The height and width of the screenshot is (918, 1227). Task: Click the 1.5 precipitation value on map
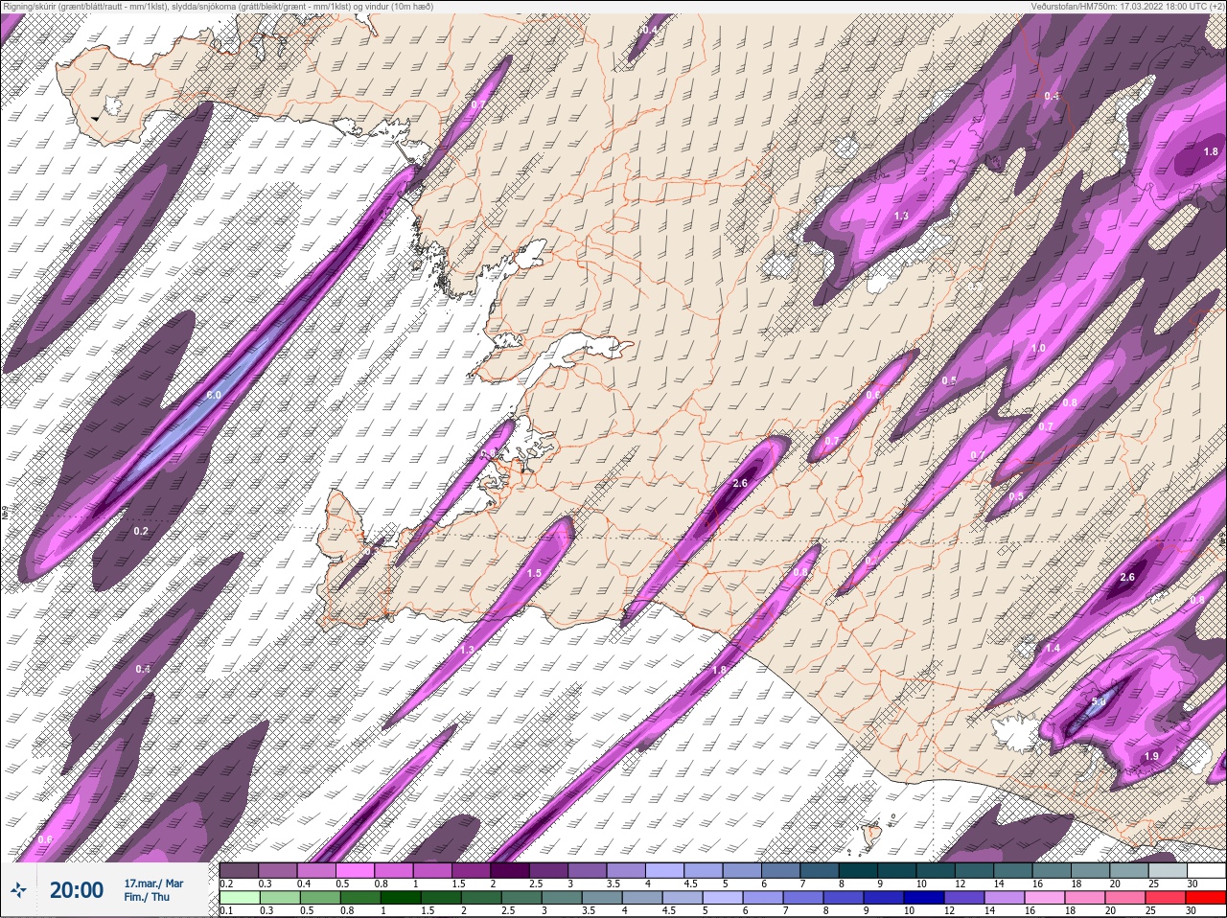point(534,573)
